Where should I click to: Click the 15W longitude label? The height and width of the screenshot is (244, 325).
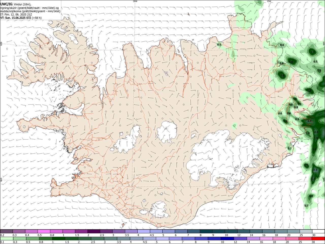pyautogui.click(x=269, y=1)
